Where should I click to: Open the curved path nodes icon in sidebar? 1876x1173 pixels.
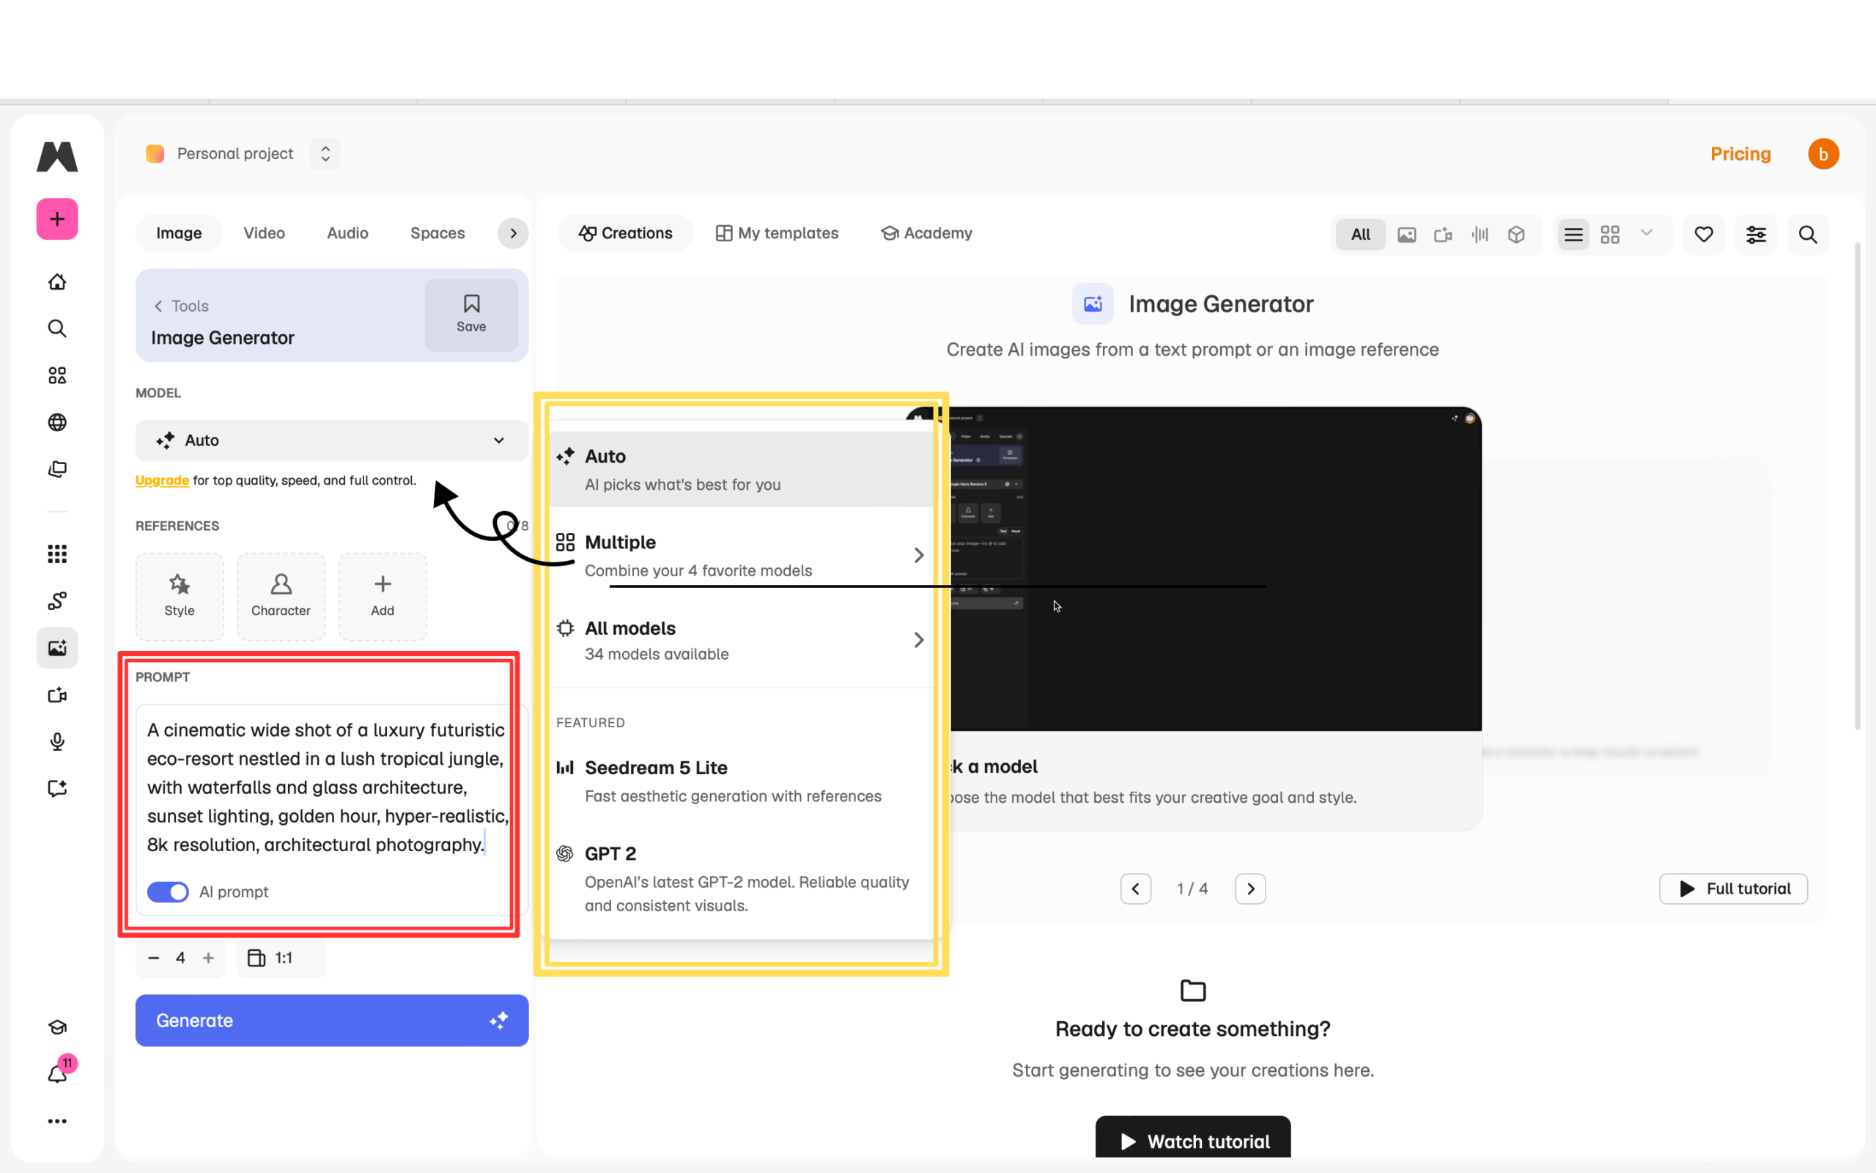[x=57, y=600]
